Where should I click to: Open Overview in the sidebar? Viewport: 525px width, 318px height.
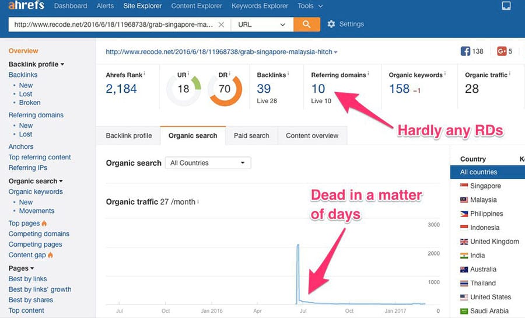(23, 51)
